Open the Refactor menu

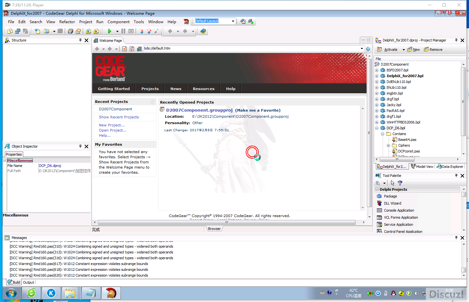pyautogui.click(x=67, y=22)
